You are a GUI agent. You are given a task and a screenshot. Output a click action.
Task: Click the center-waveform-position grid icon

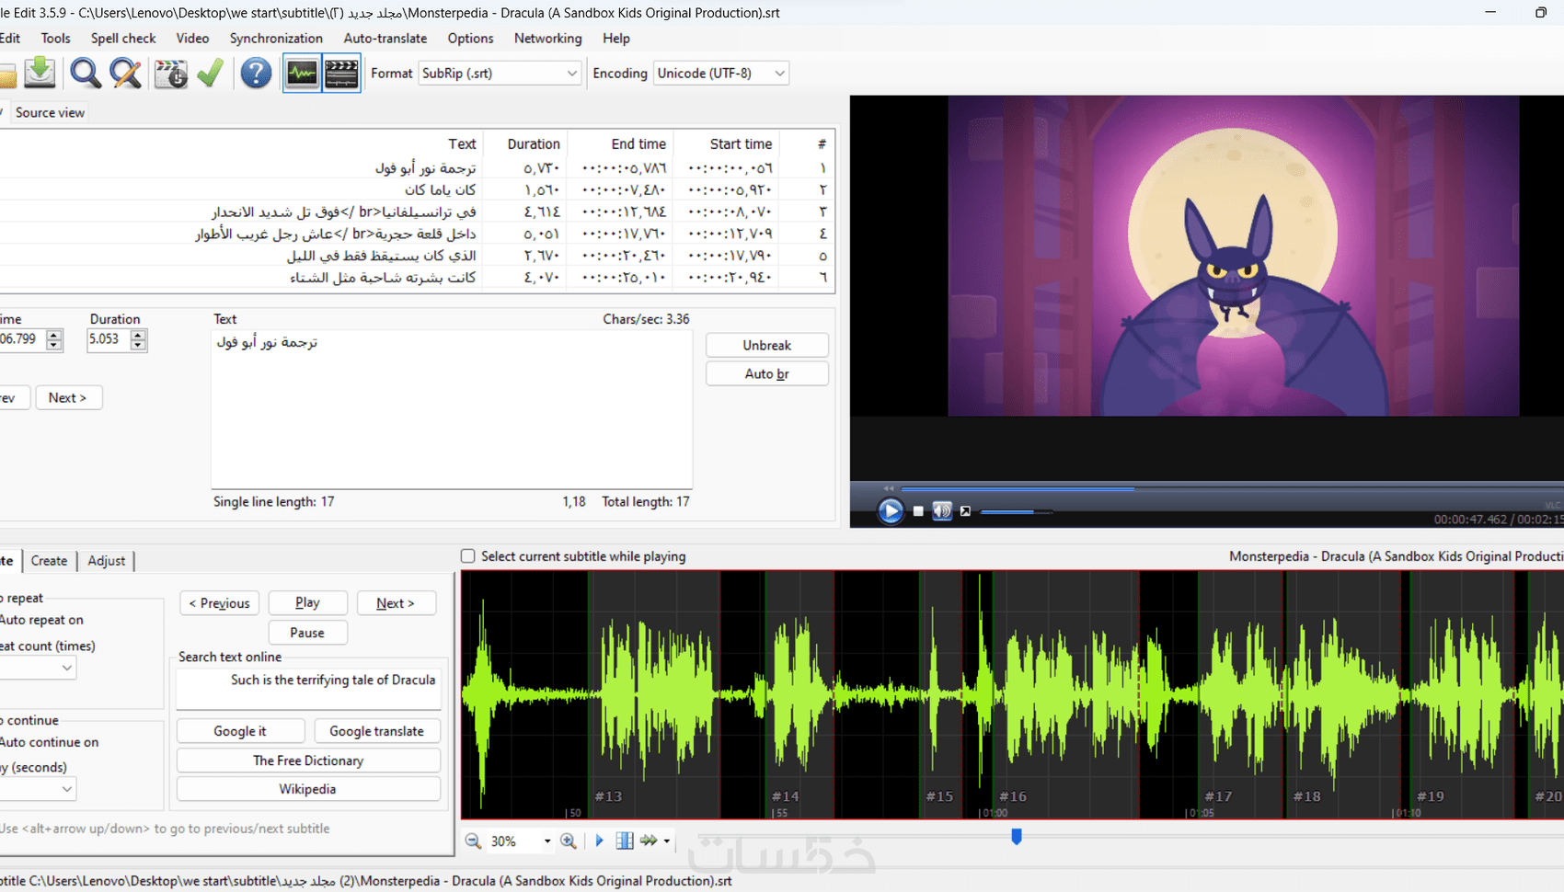(625, 841)
